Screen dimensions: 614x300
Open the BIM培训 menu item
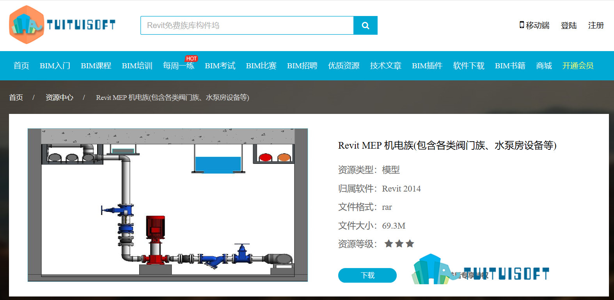click(x=137, y=66)
